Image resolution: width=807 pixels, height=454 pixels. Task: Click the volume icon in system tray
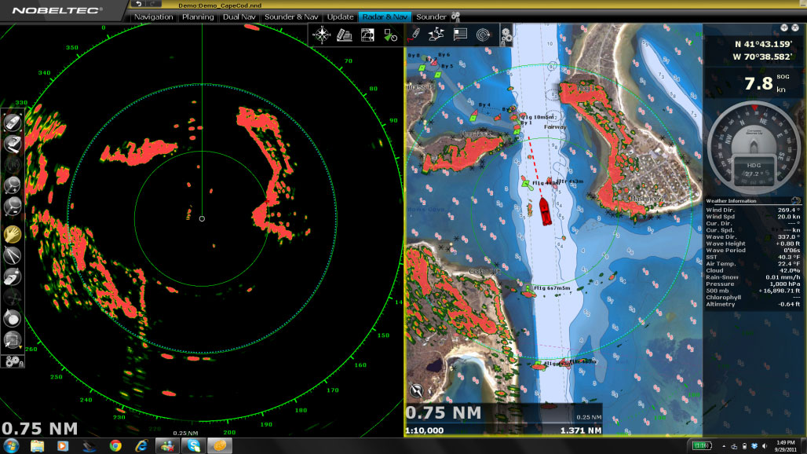(765, 446)
